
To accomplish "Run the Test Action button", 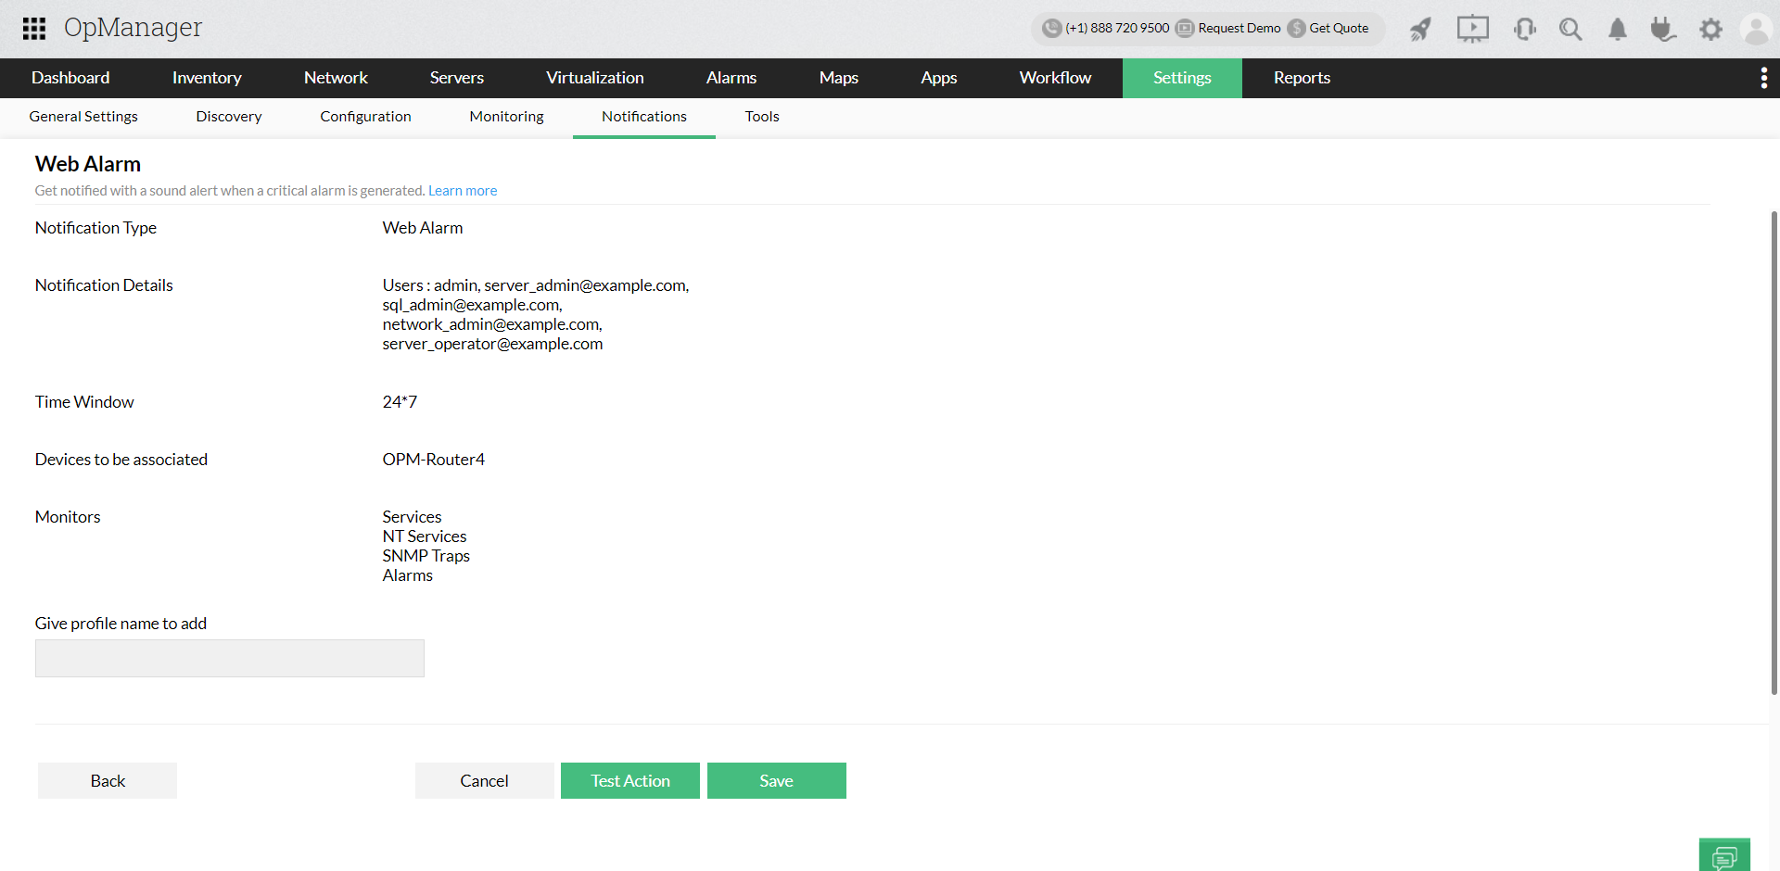I will 630,781.
